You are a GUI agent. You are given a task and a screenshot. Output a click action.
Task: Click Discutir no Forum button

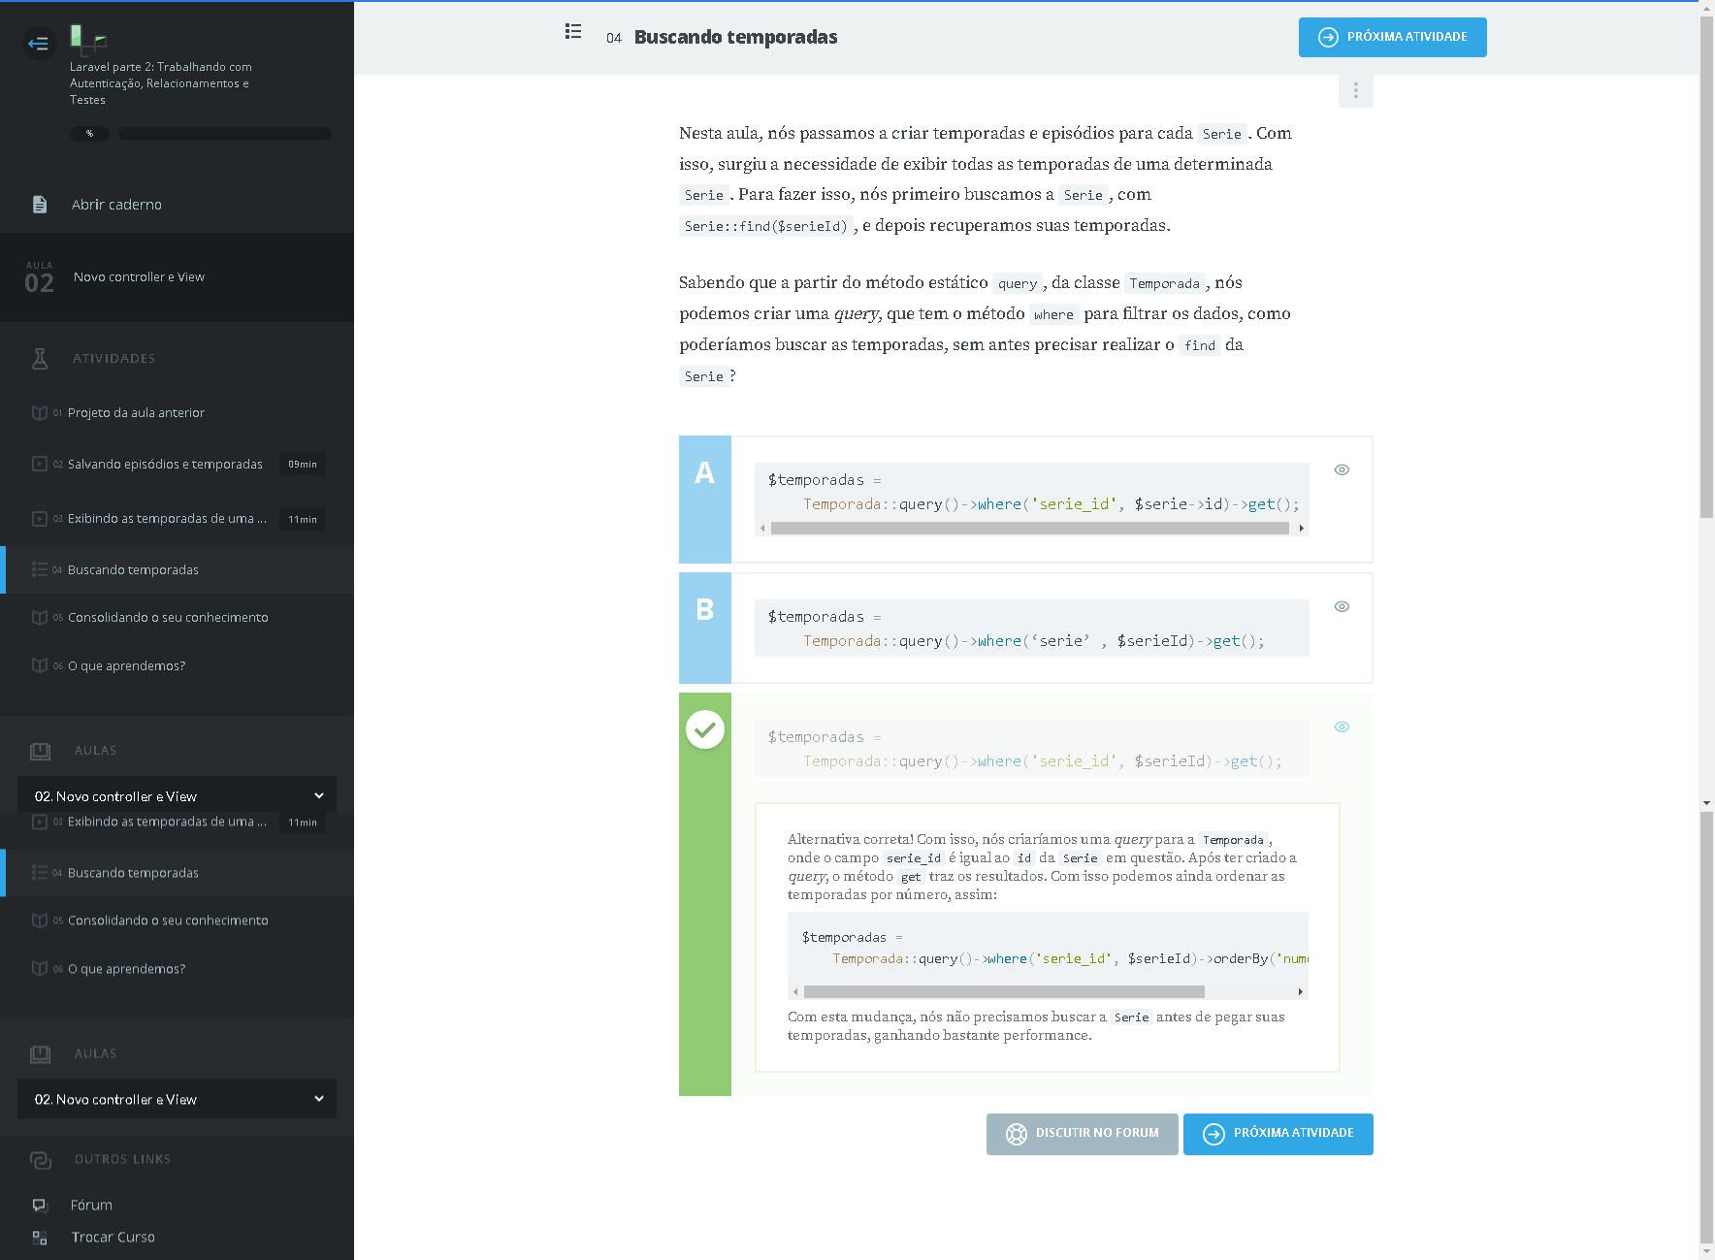tap(1082, 1134)
